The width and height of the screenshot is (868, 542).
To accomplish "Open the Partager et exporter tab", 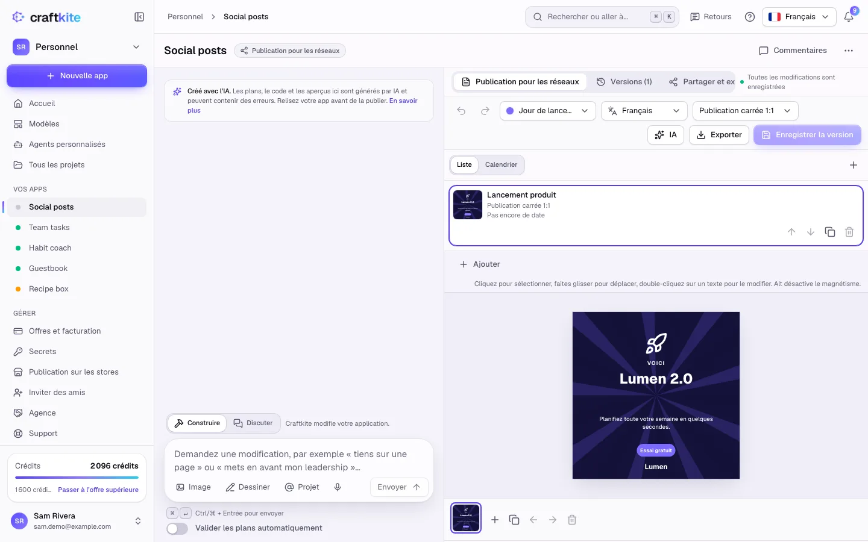I will coord(701,82).
